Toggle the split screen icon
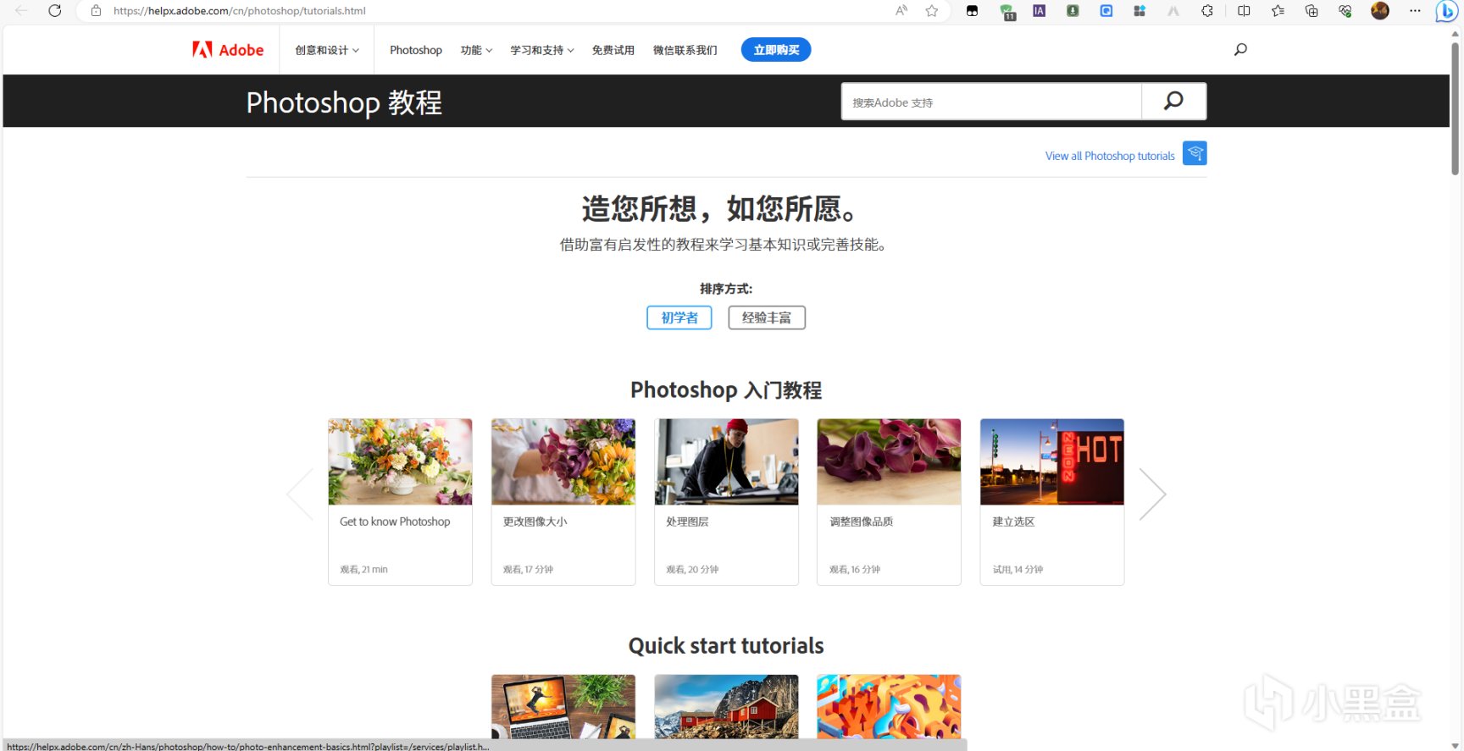The image size is (1464, 751). (1244, 11)
